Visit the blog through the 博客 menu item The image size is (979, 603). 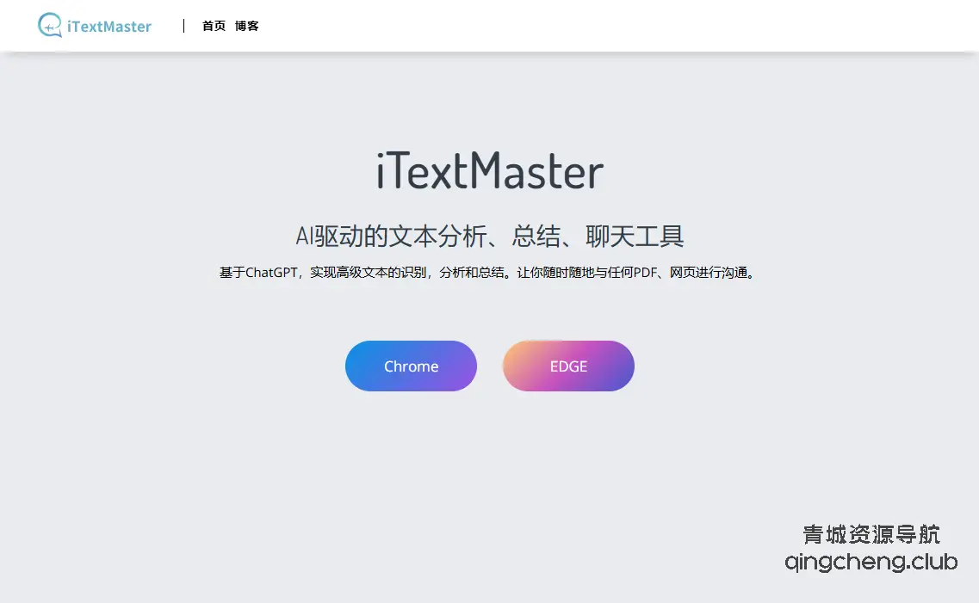click(248, 26)
